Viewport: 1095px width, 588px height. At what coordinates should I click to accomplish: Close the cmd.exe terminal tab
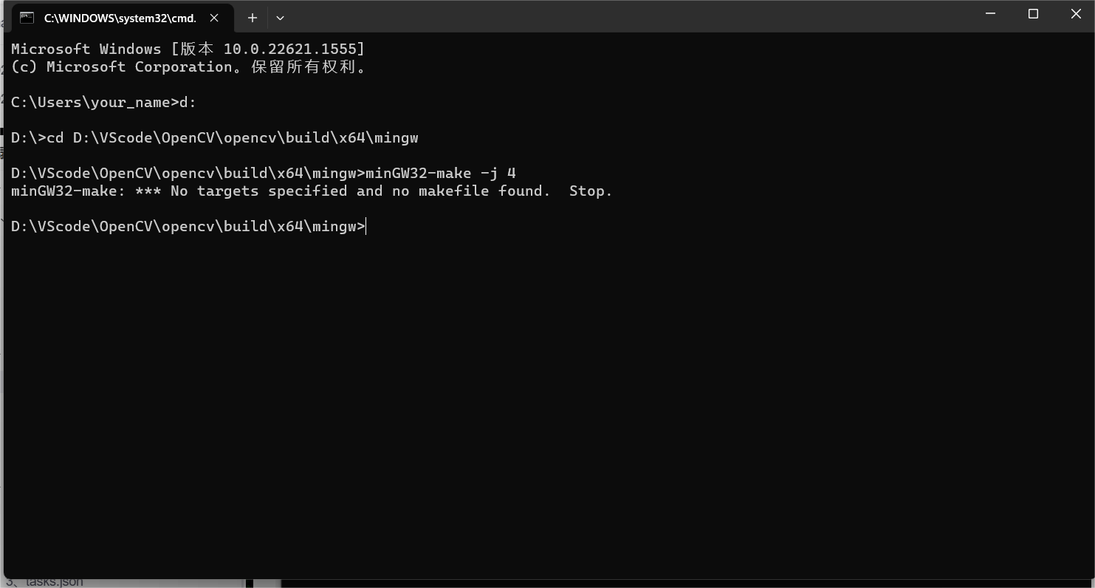213,17
